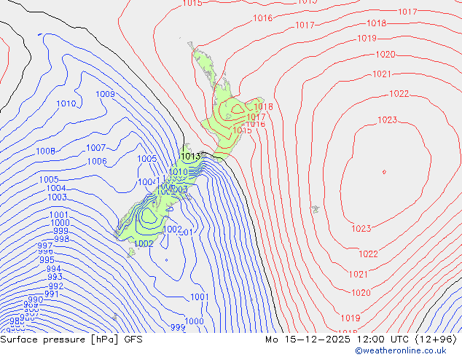Click the black 1013 isobar label
The width and height of the screenshot is (462, 357).
(191, 157)
